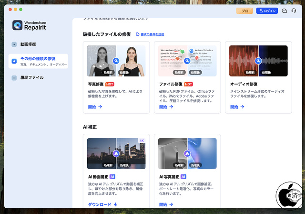The height and width of the screenshot is (214, 305).
Task: Open the chat message icon at top right
Action: point(284,11)
